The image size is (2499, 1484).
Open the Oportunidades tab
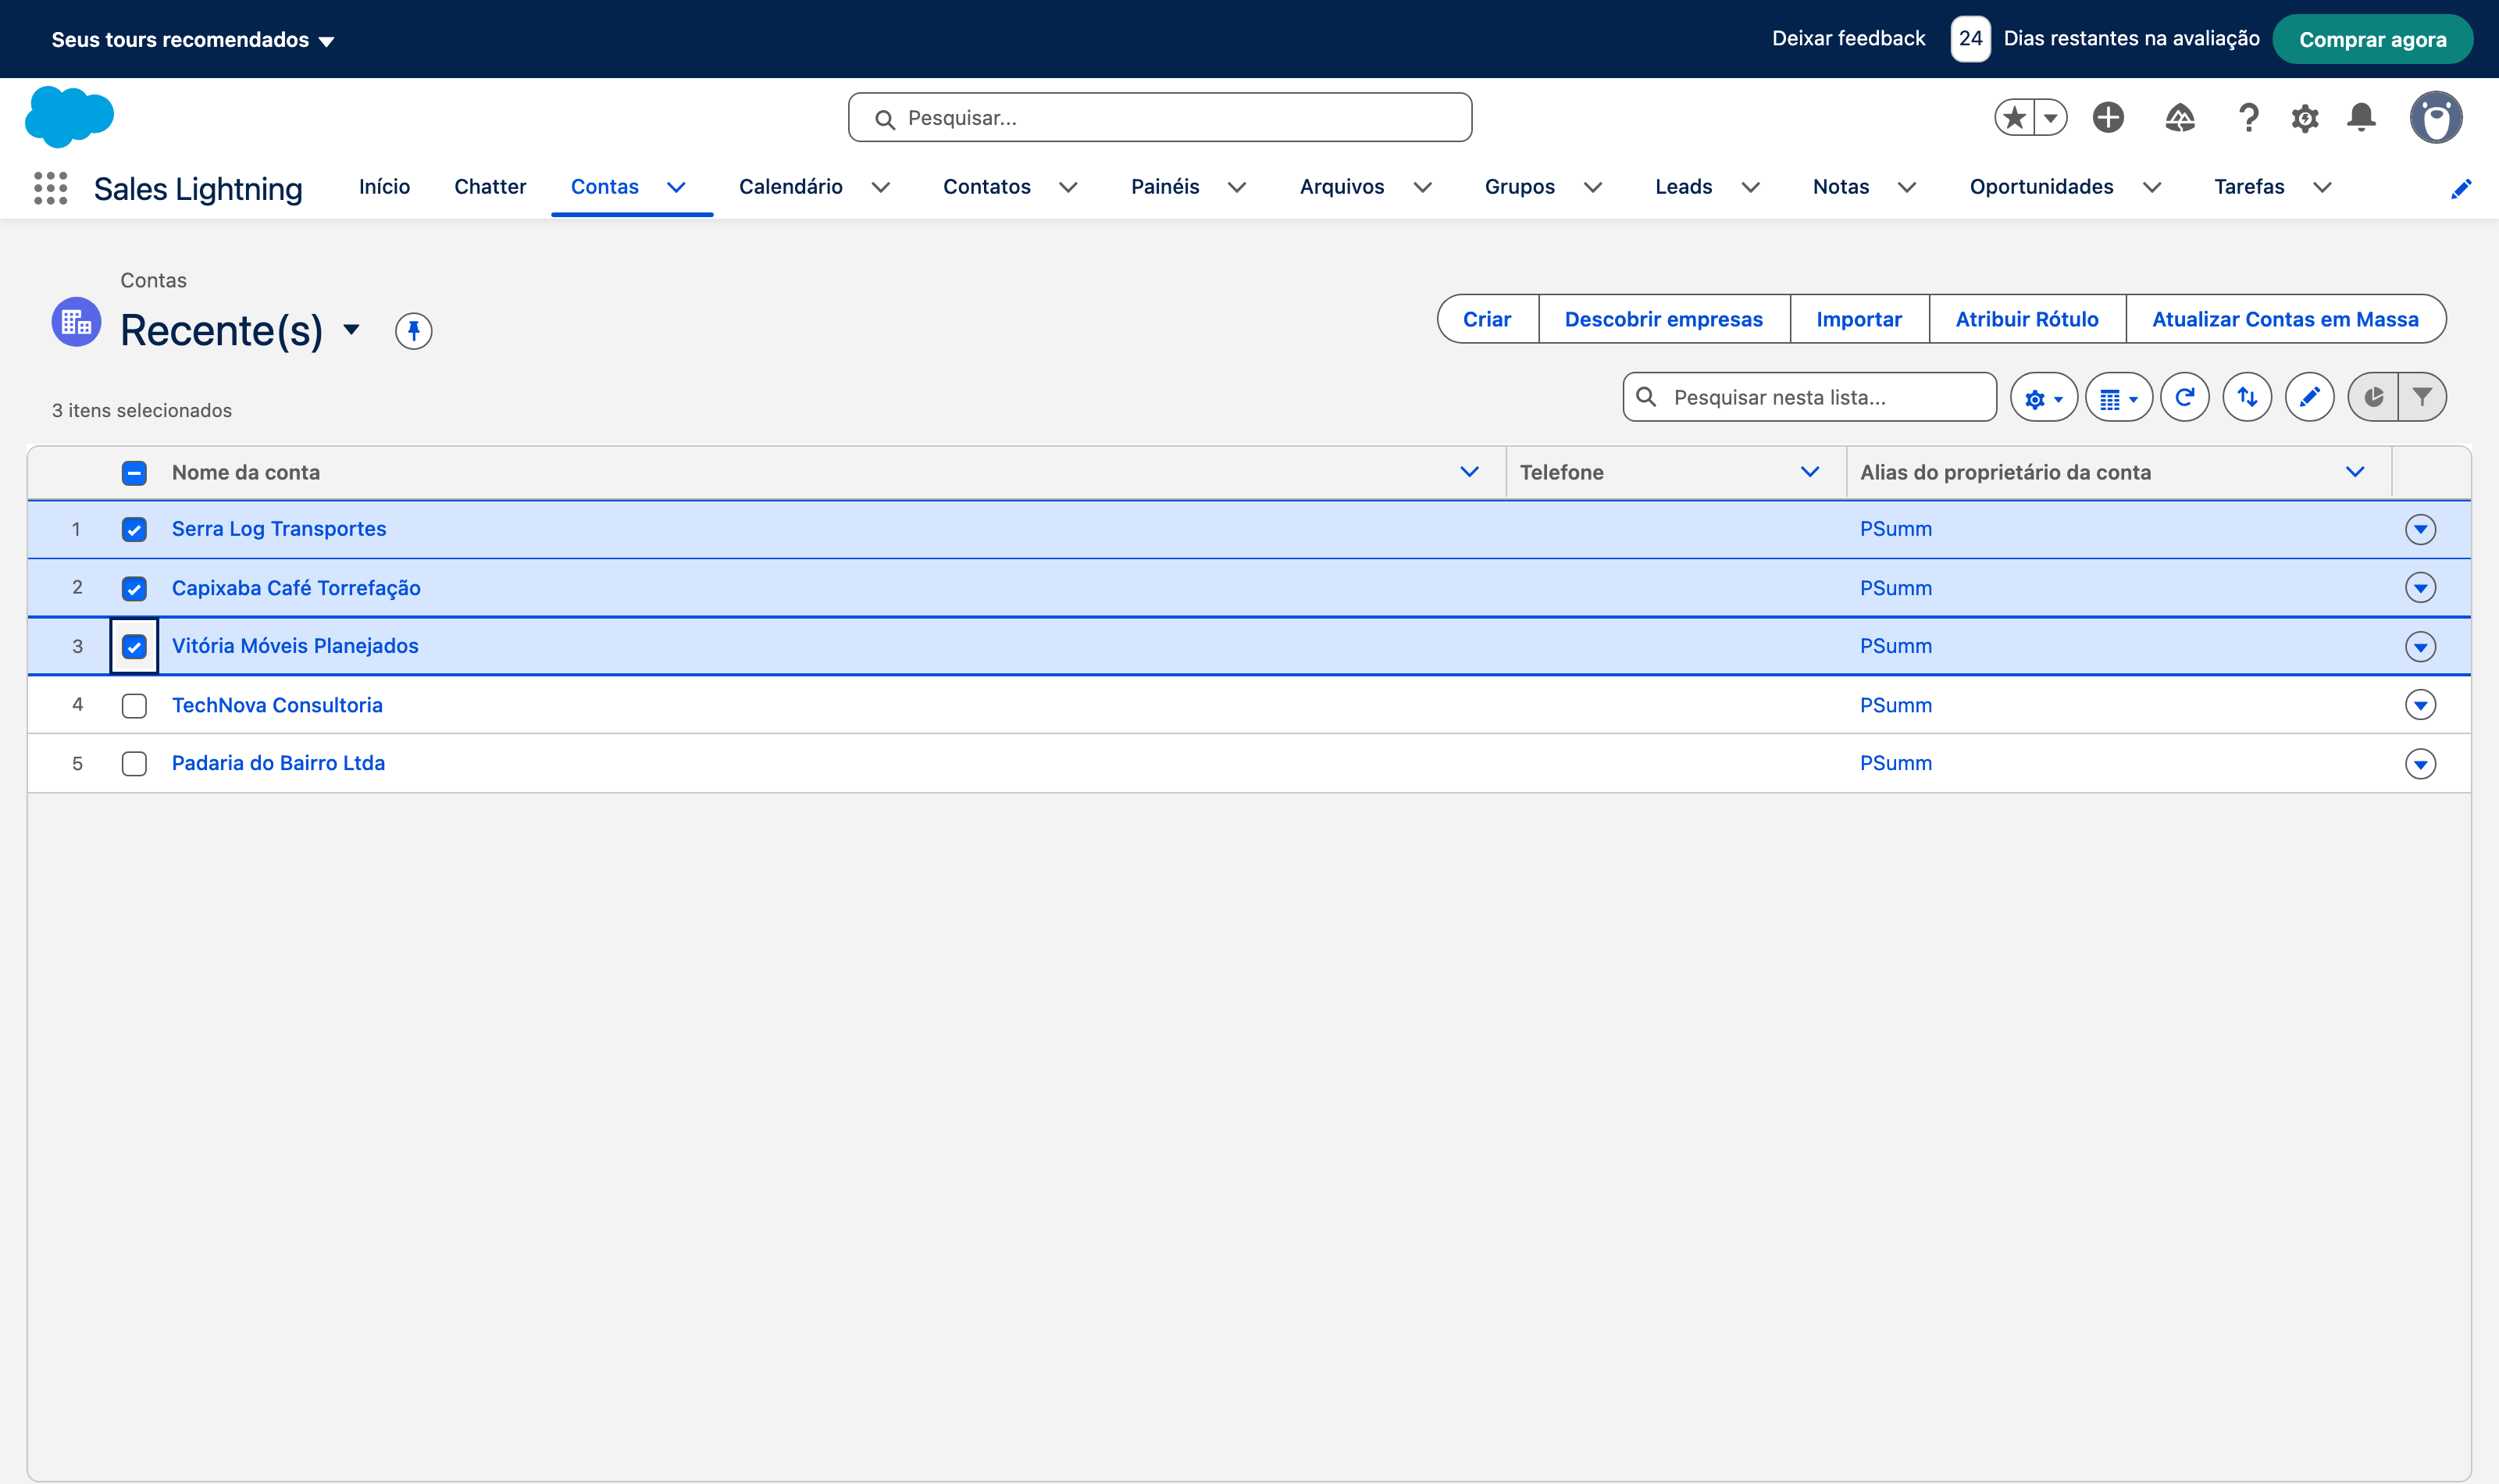[x=2041, y=187]
